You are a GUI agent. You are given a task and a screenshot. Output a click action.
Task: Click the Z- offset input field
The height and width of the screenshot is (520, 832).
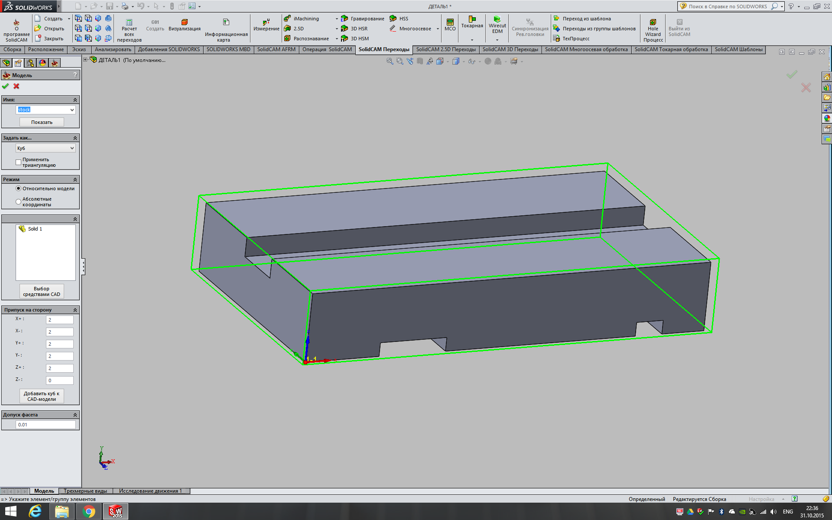click(59, 380)
